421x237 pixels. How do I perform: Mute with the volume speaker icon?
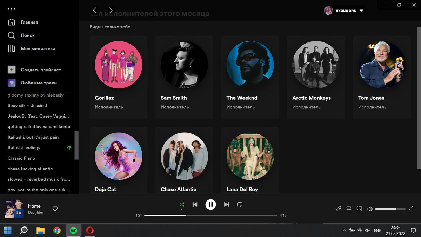[x=370, y=209]
